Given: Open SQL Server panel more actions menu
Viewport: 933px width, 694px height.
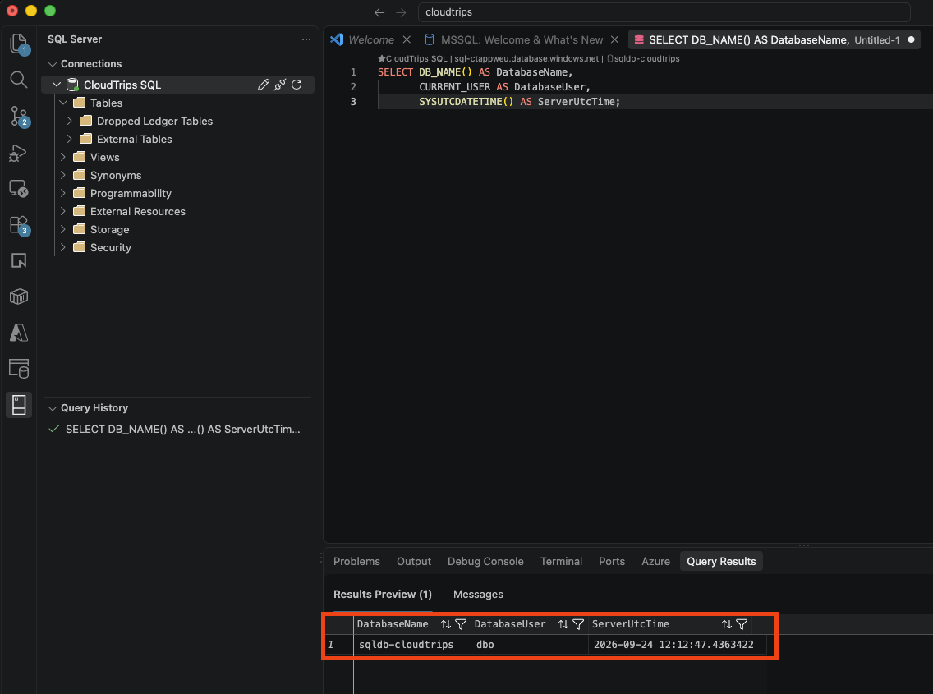Looking at the screenshot, I should [x=306, y=39].
